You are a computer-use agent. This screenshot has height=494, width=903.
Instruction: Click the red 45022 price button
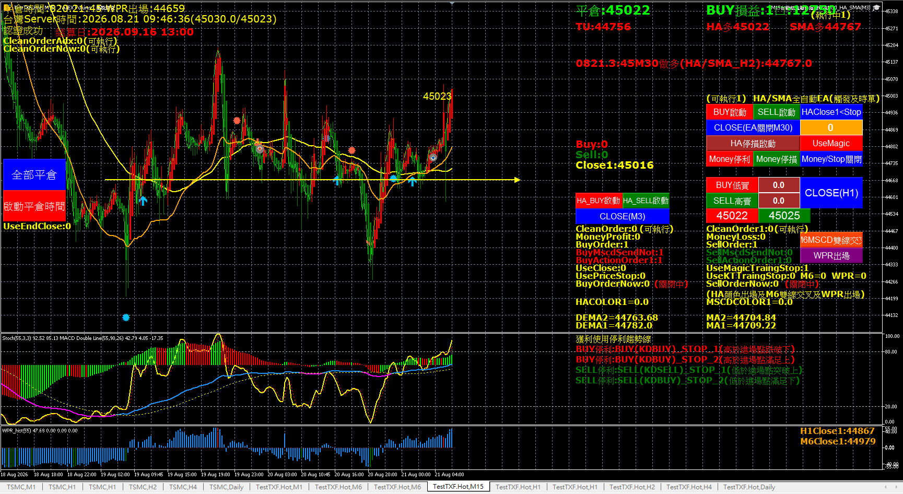click(x=732, y=216)
